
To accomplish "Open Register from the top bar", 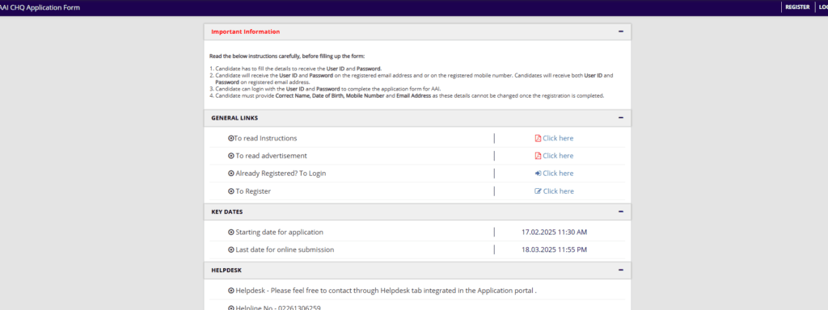I will click(x=797, y=7).
